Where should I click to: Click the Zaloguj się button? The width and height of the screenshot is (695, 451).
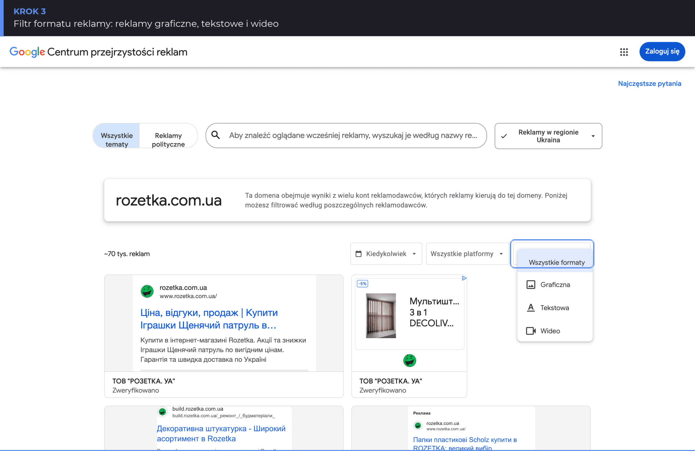point(662,52)
